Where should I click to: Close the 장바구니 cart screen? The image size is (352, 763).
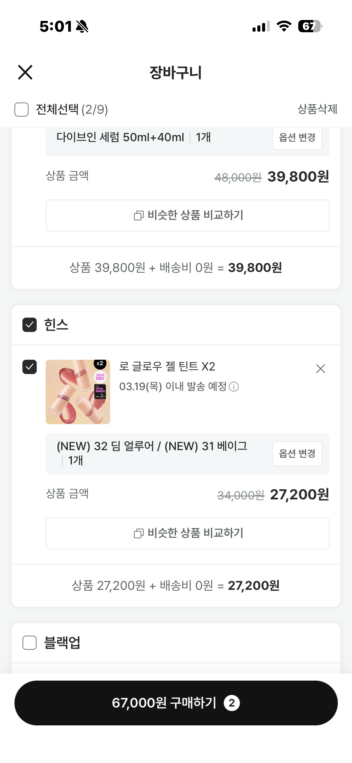coord(25,72)
